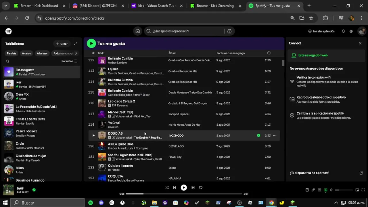Open ¿Tu dispositivo no aparece? link
368x207 pixels.
click(309, 173)
